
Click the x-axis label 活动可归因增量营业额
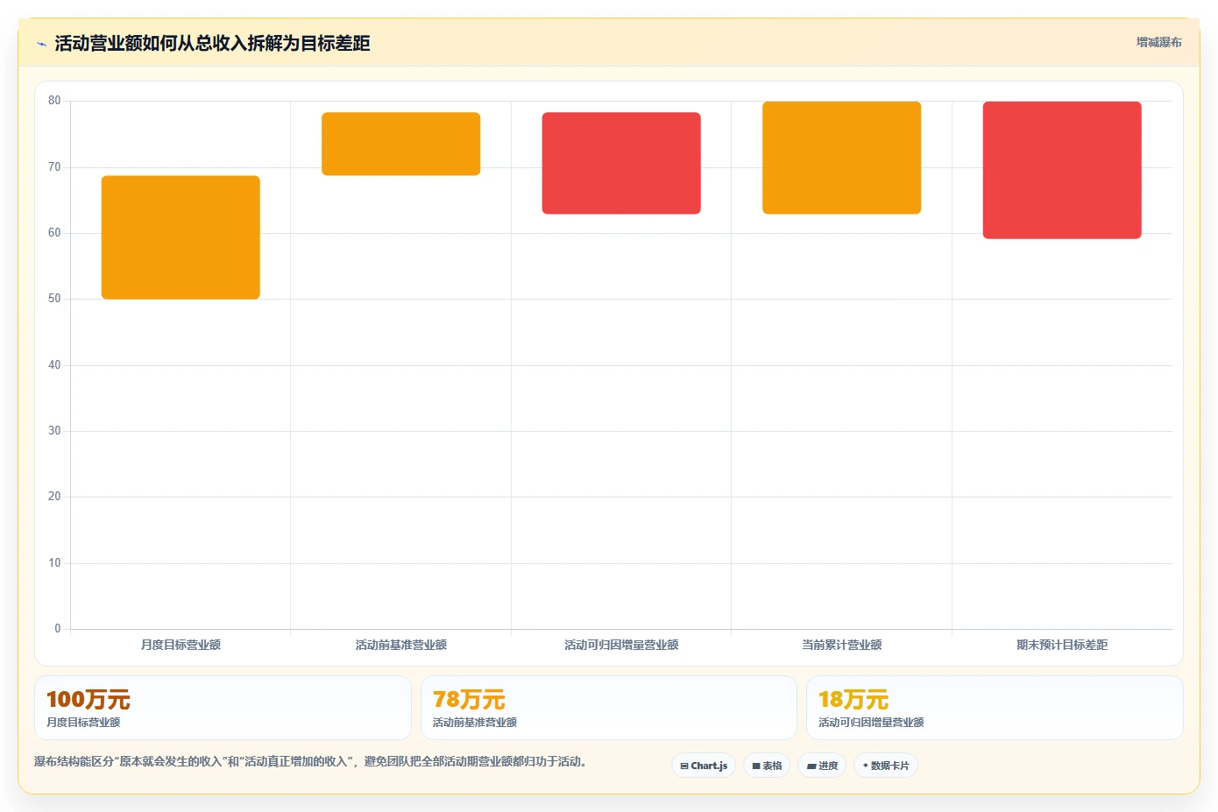pyautogui.click(x=621, y=645)
